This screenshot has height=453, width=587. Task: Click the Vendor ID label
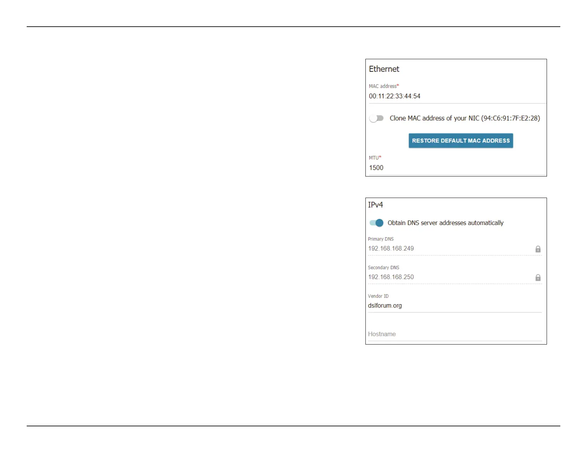pyautogui.click(x=378, y=296)
